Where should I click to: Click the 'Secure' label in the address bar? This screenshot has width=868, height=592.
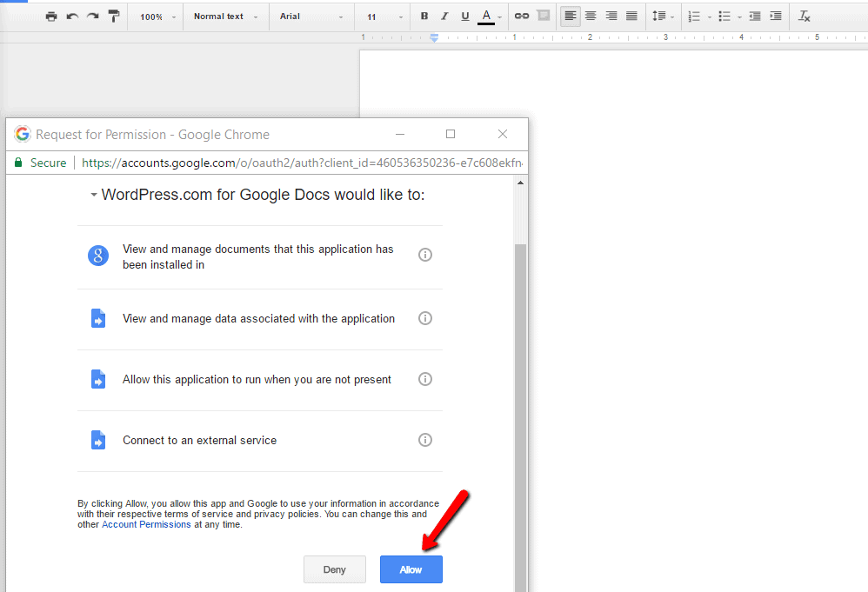tap(48, 163)
